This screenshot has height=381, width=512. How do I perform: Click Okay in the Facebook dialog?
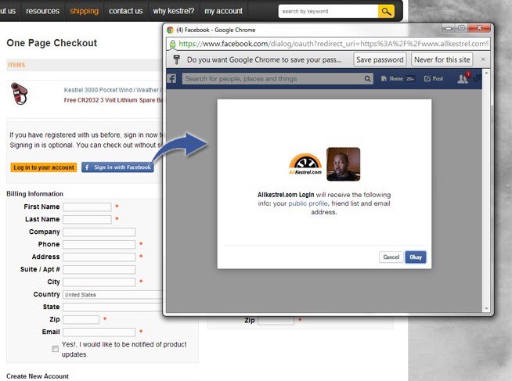coord(416,257)
